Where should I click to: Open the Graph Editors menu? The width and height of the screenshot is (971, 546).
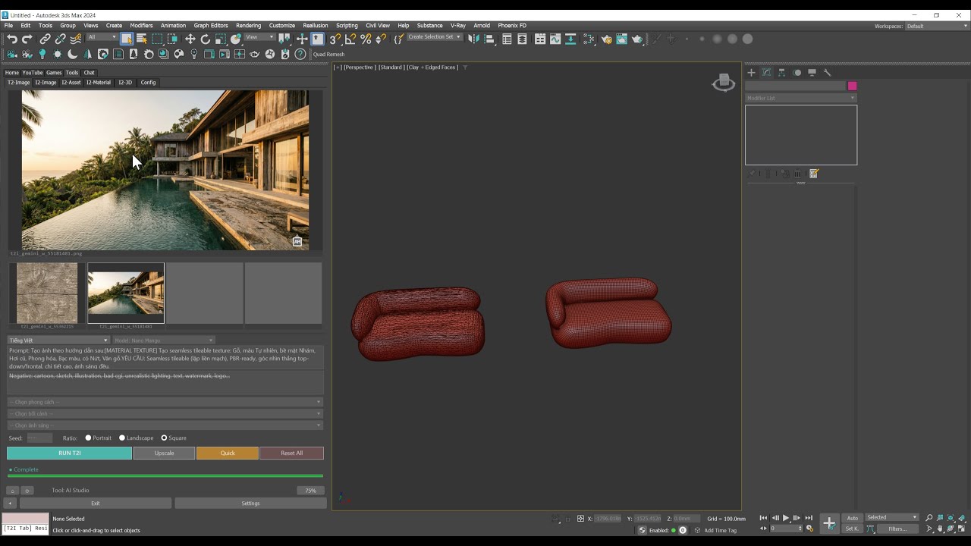211,25
